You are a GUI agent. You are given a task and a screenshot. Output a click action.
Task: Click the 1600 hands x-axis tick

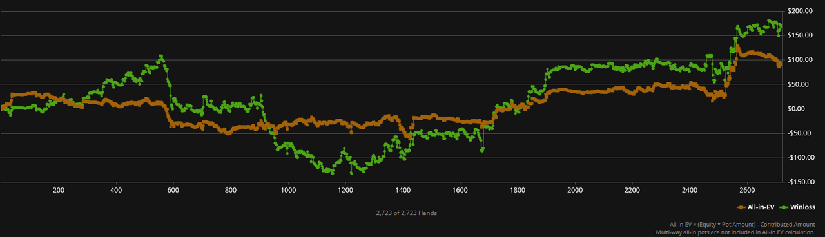click(x=460, y=191)
